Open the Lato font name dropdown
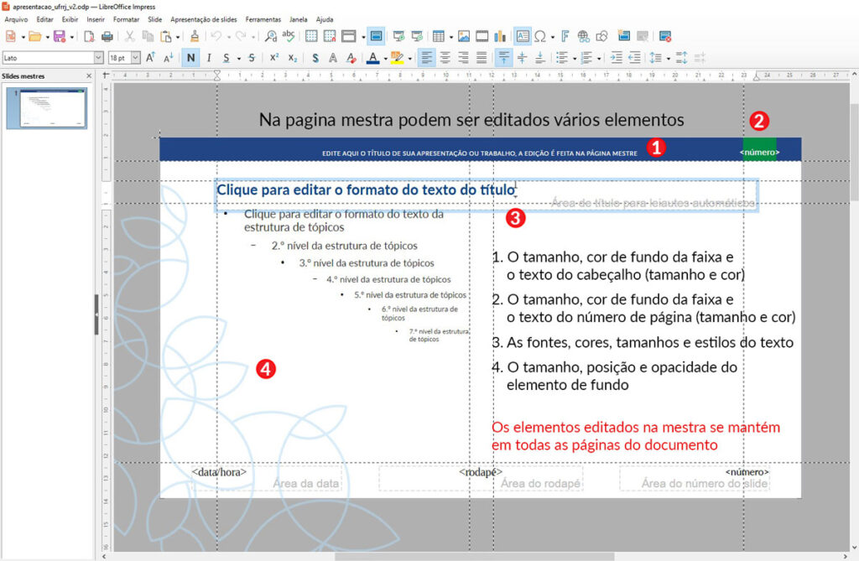 pyautogui.click(x=98, y=58)
